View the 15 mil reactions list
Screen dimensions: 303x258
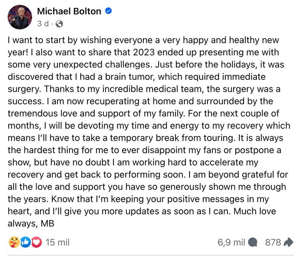click(57, 242)
